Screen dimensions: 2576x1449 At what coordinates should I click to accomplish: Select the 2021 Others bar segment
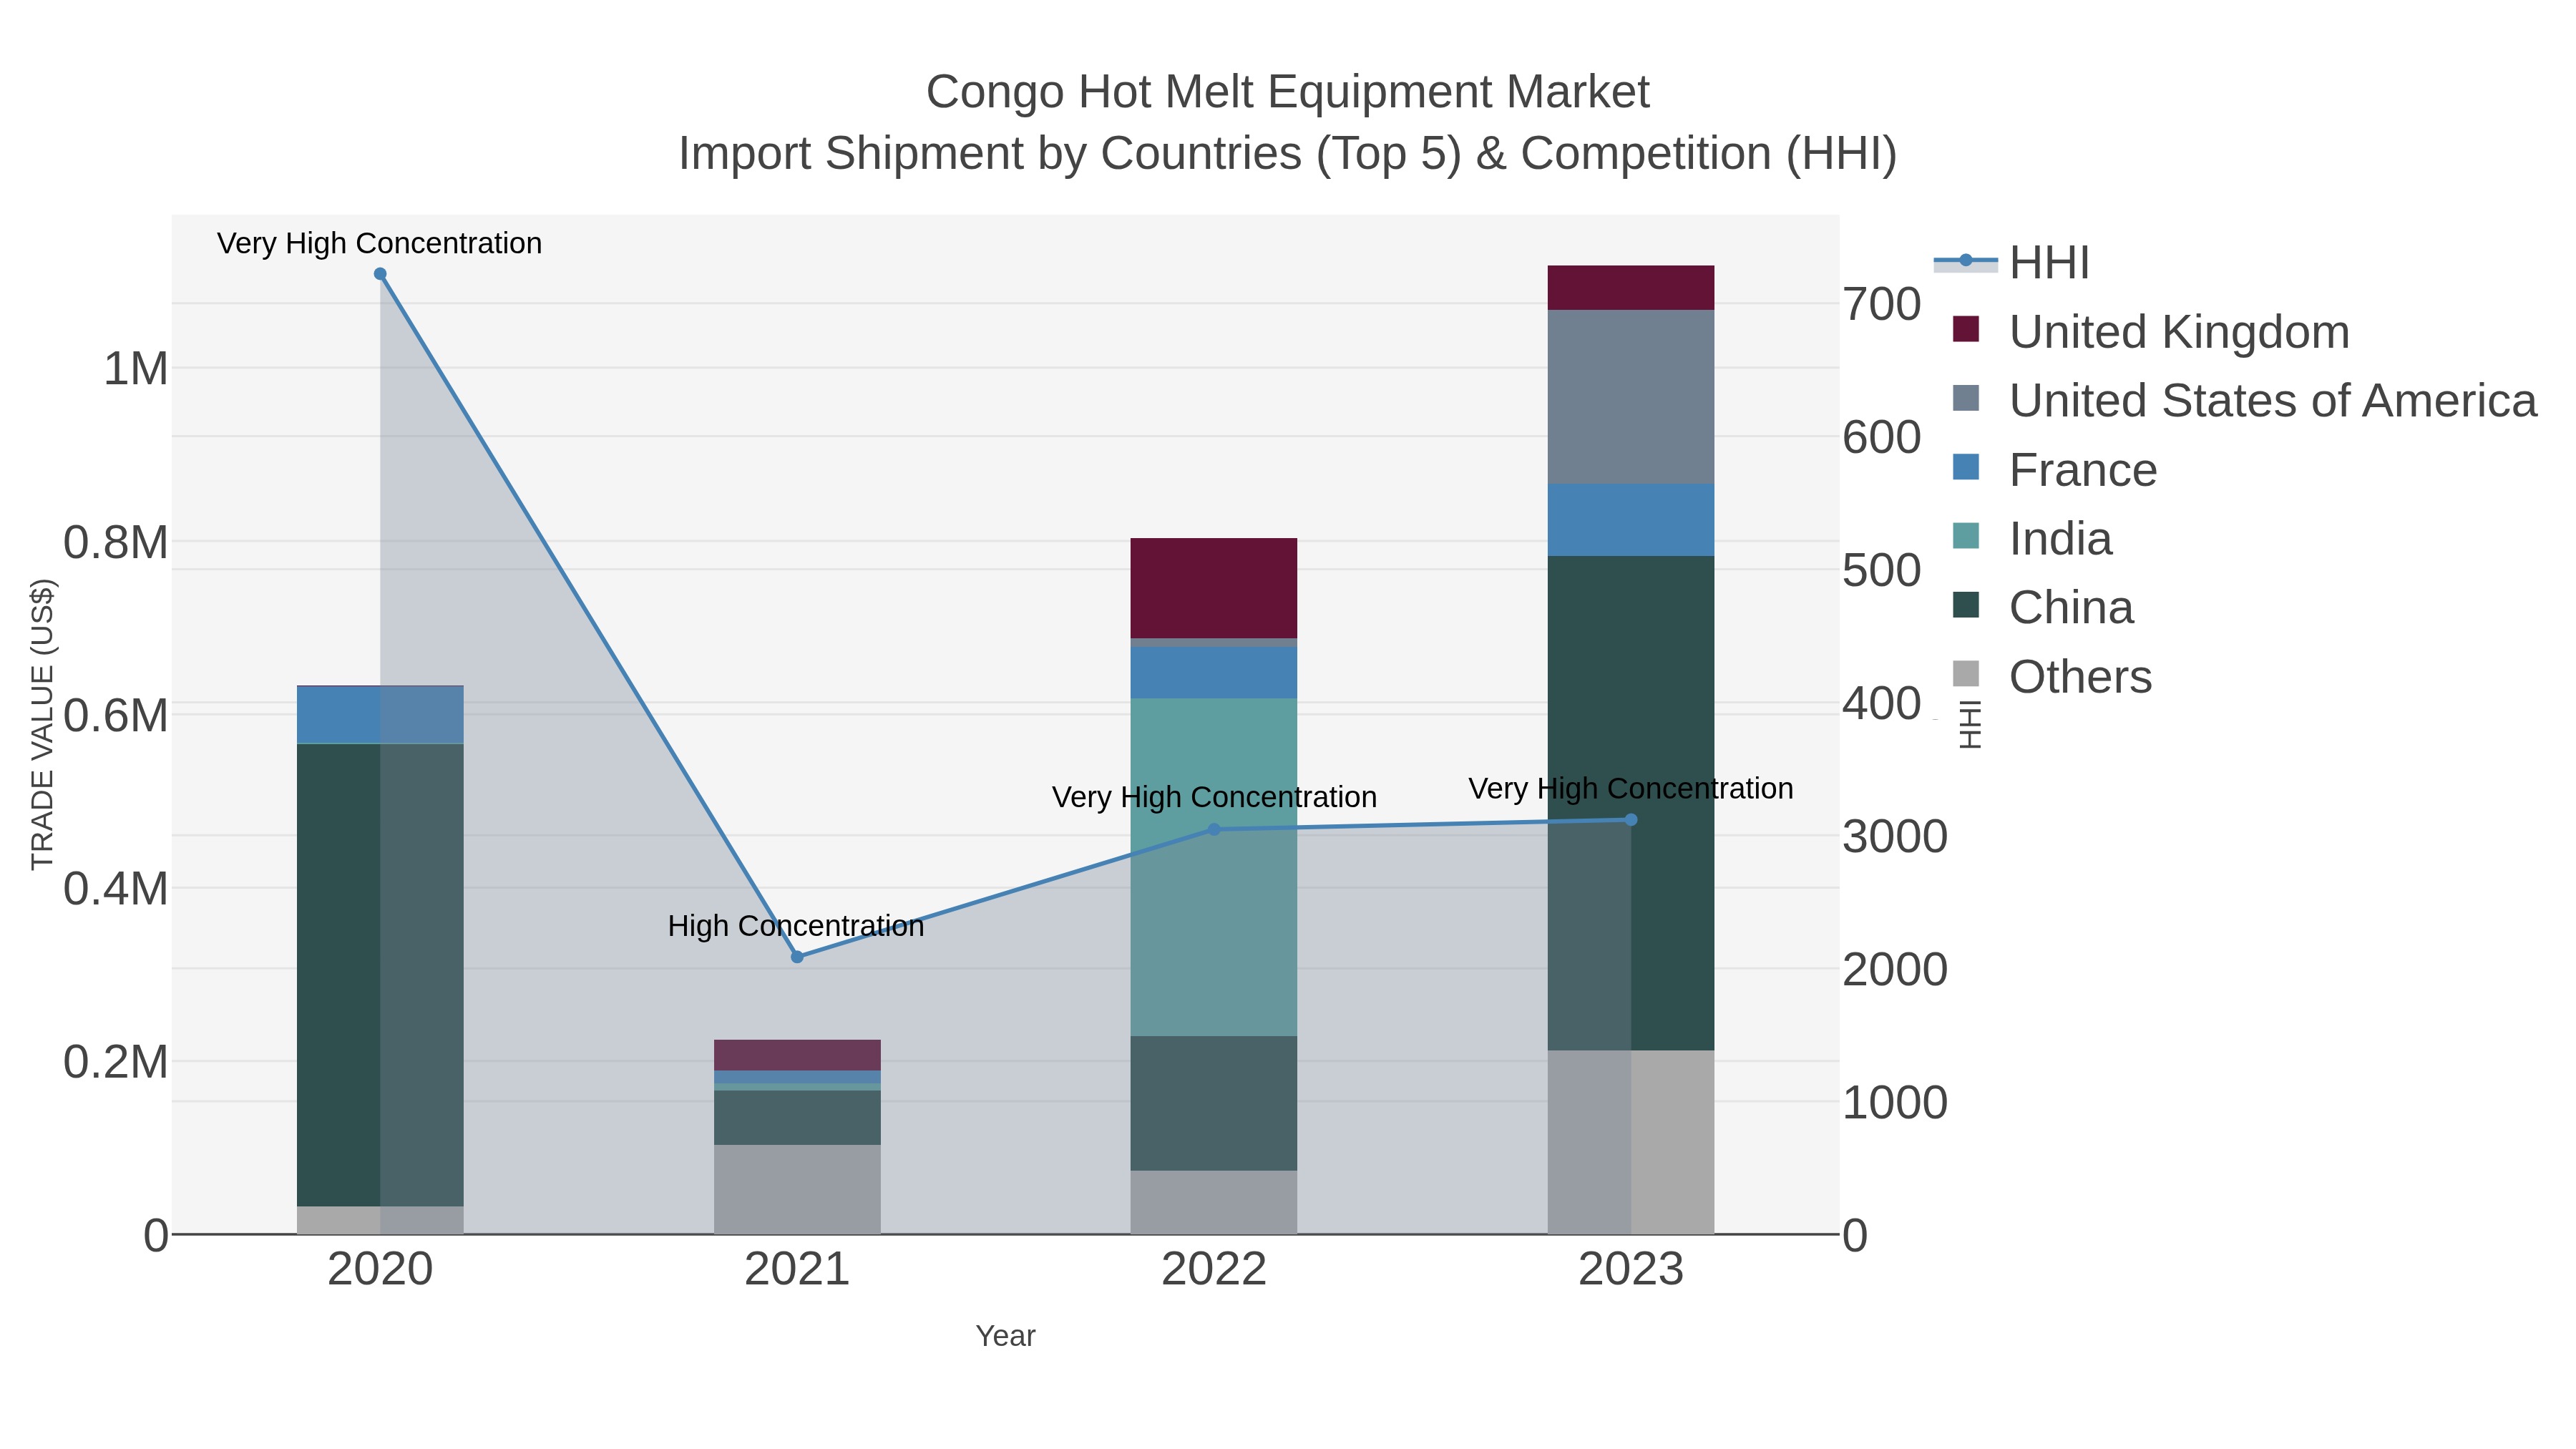797,1189
